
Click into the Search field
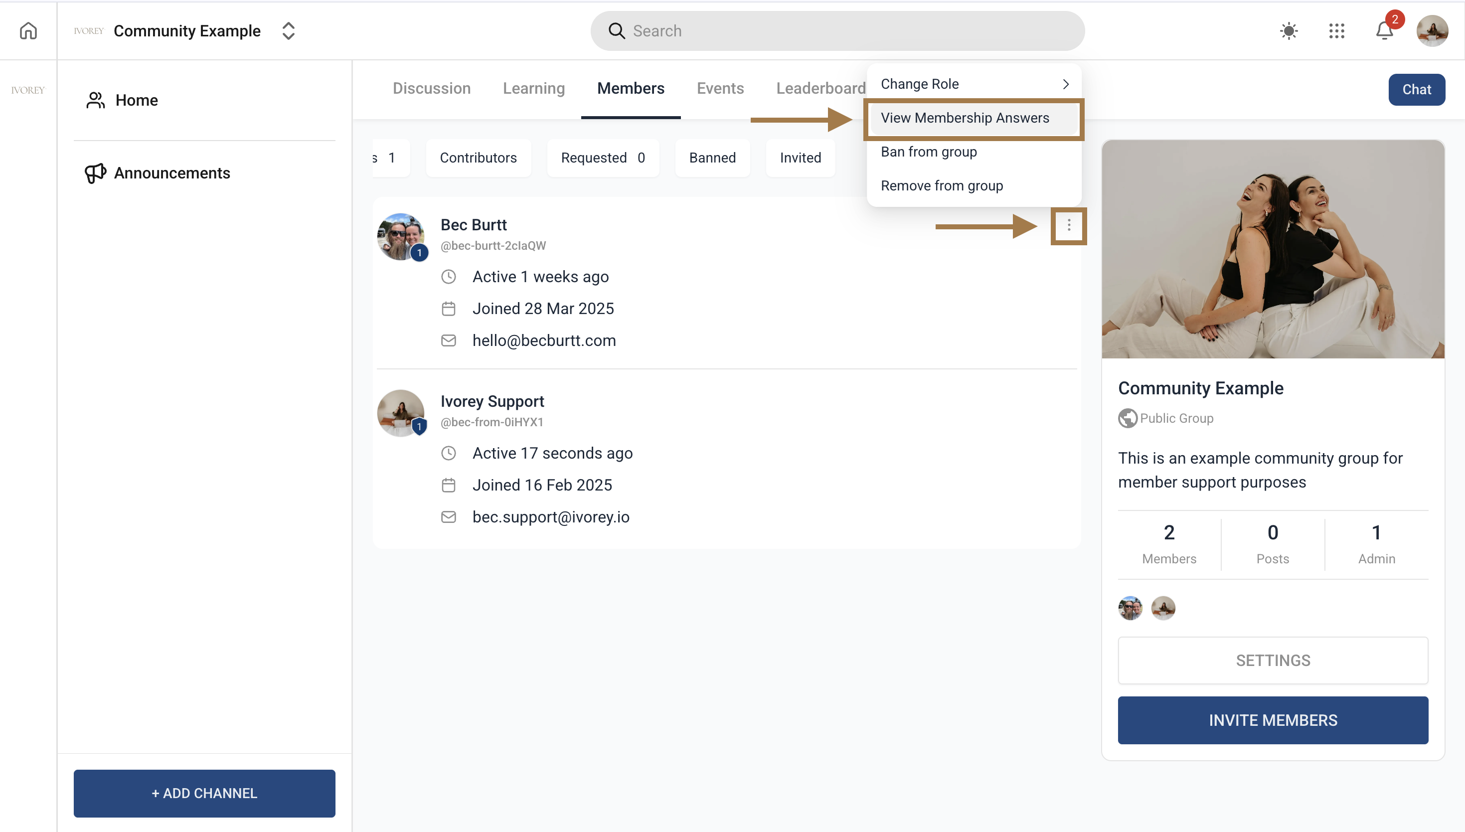click(837, 31)
